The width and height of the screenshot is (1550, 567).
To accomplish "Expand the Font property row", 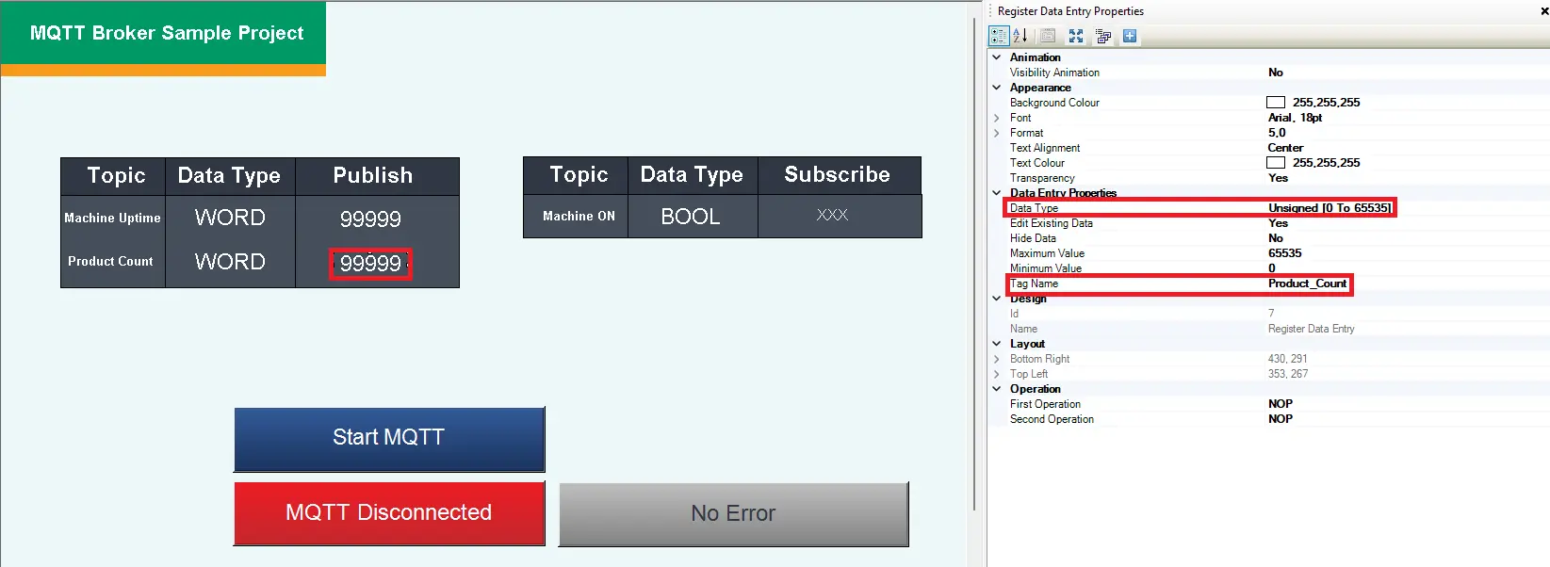I will tap(997, 118).
